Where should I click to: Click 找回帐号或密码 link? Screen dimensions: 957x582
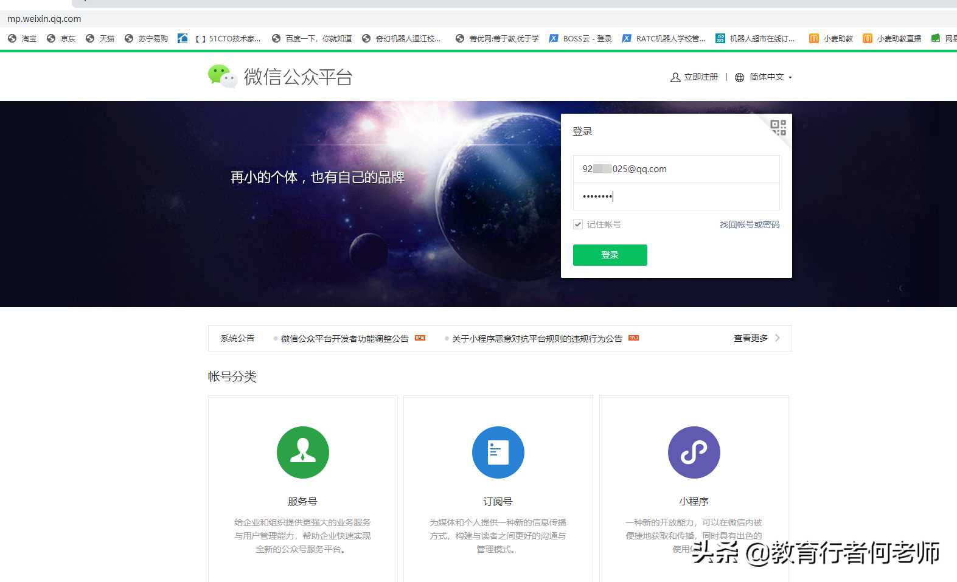(x=750, y=224)
